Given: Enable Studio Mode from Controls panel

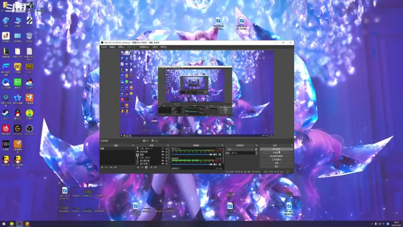Looking at the screenshot, I should pos(276,159).
